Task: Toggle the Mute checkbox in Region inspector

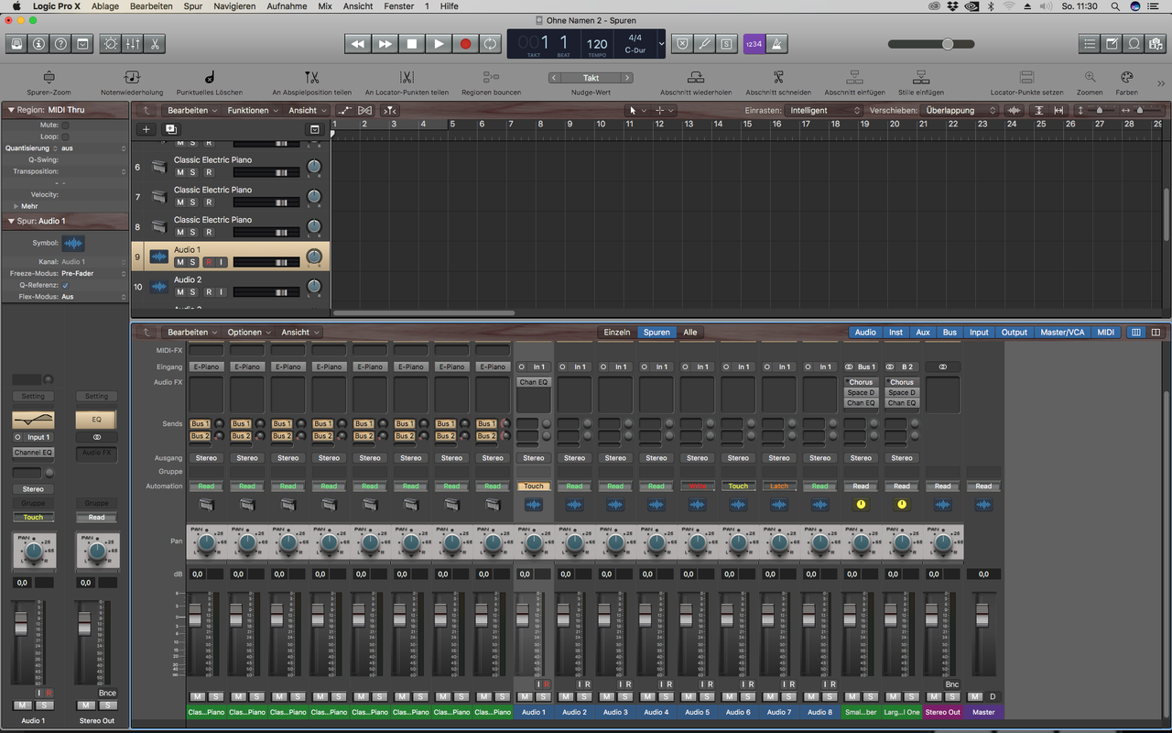Action: pos(65,125)
